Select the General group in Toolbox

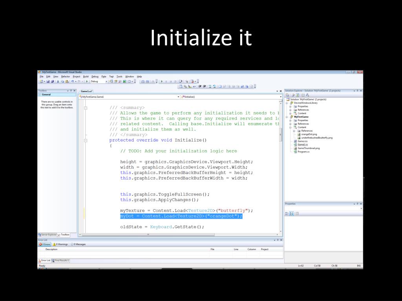[57, 94]
